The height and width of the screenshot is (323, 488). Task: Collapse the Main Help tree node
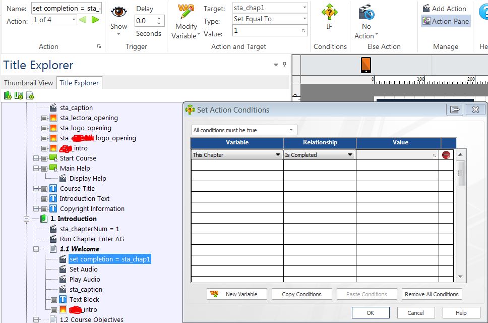[x=36, y=168]
